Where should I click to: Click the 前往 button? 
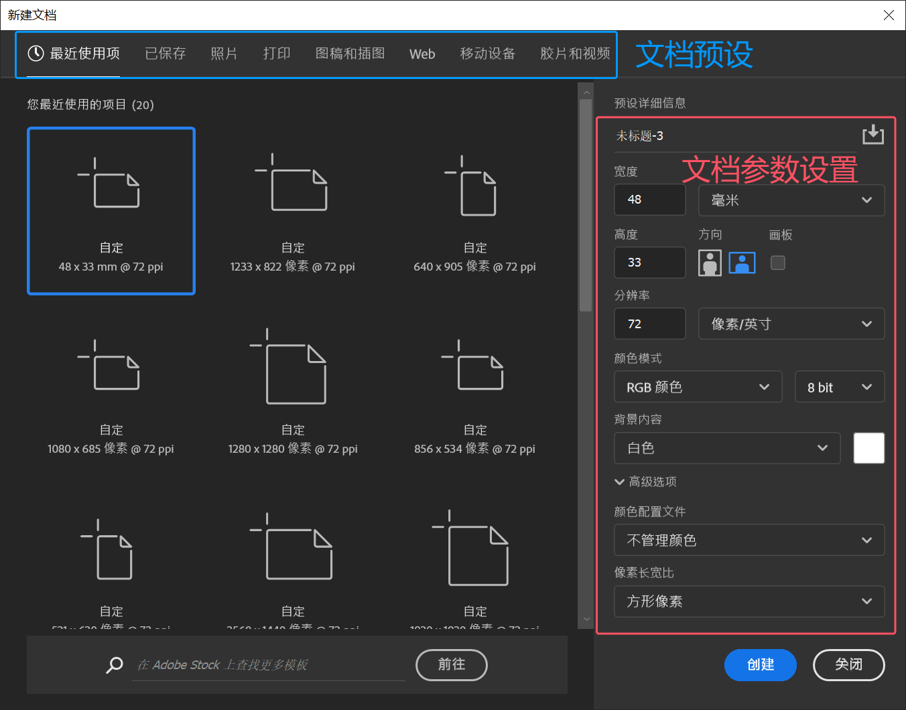point(452,665)
